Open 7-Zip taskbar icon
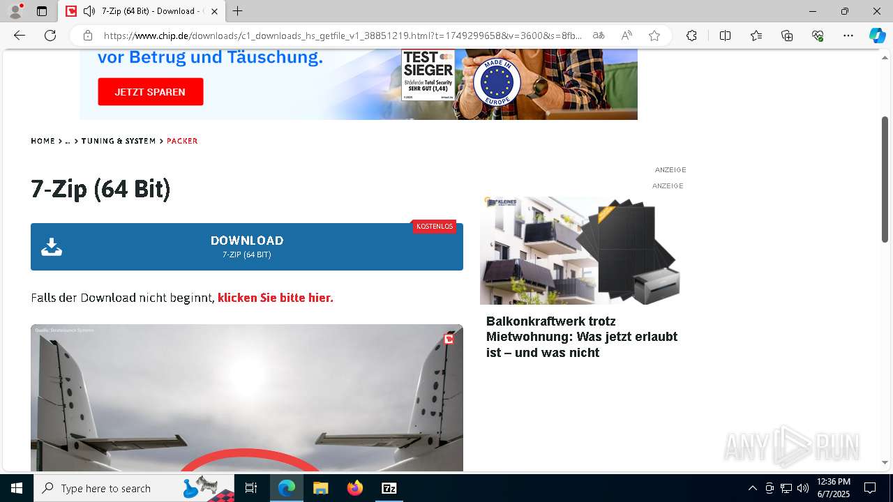Viewport: 893px width, 502px height. point(389,488)
